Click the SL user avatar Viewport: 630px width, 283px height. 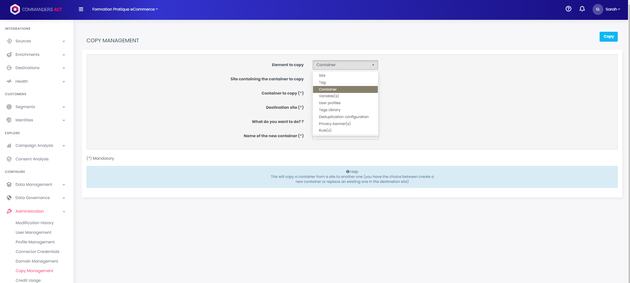point(598,9)
